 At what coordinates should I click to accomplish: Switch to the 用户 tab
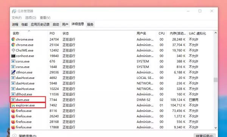(x=65, y=24)
